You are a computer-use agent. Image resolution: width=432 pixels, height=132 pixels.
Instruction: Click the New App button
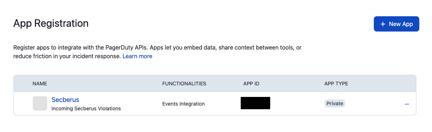coord(396,24)
